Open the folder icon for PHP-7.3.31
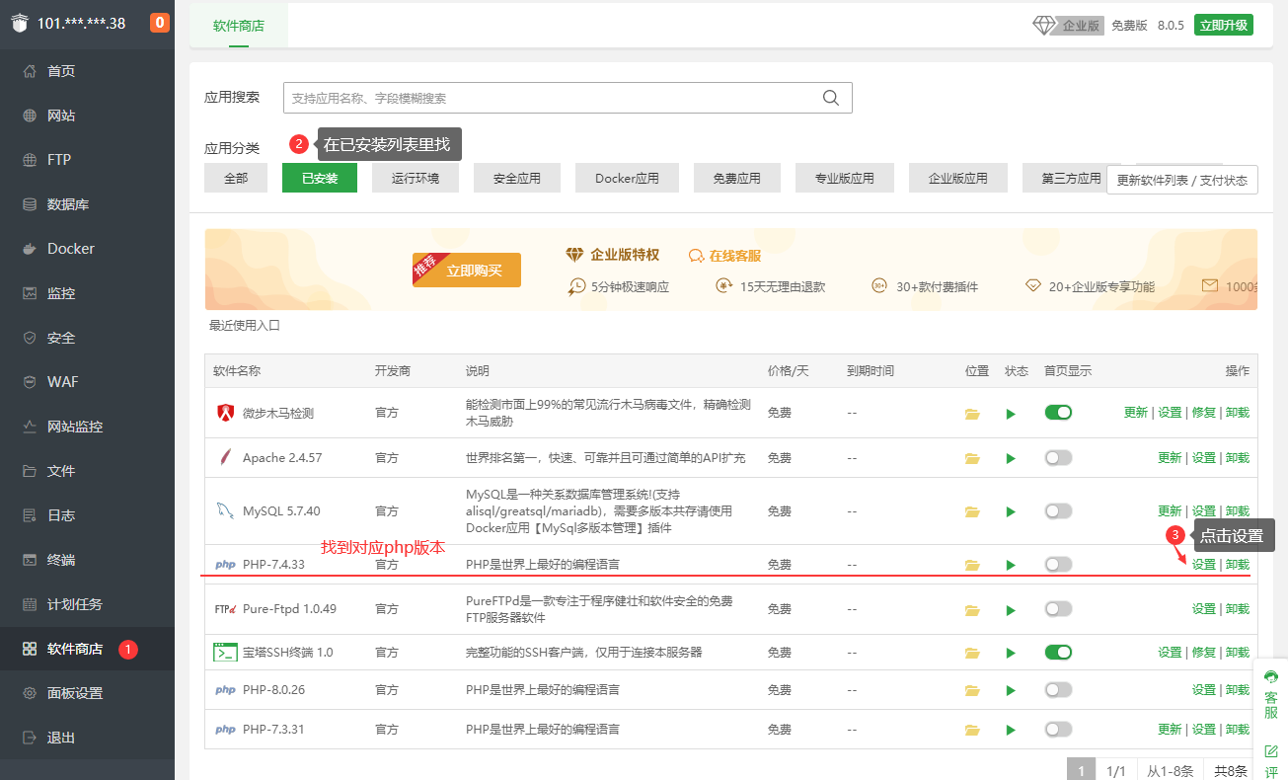 click(972, 730)
